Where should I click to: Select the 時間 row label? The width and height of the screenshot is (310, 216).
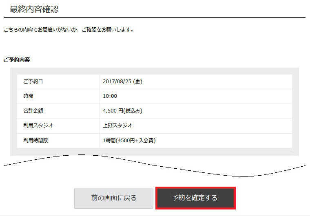click(x=29, y=96)
